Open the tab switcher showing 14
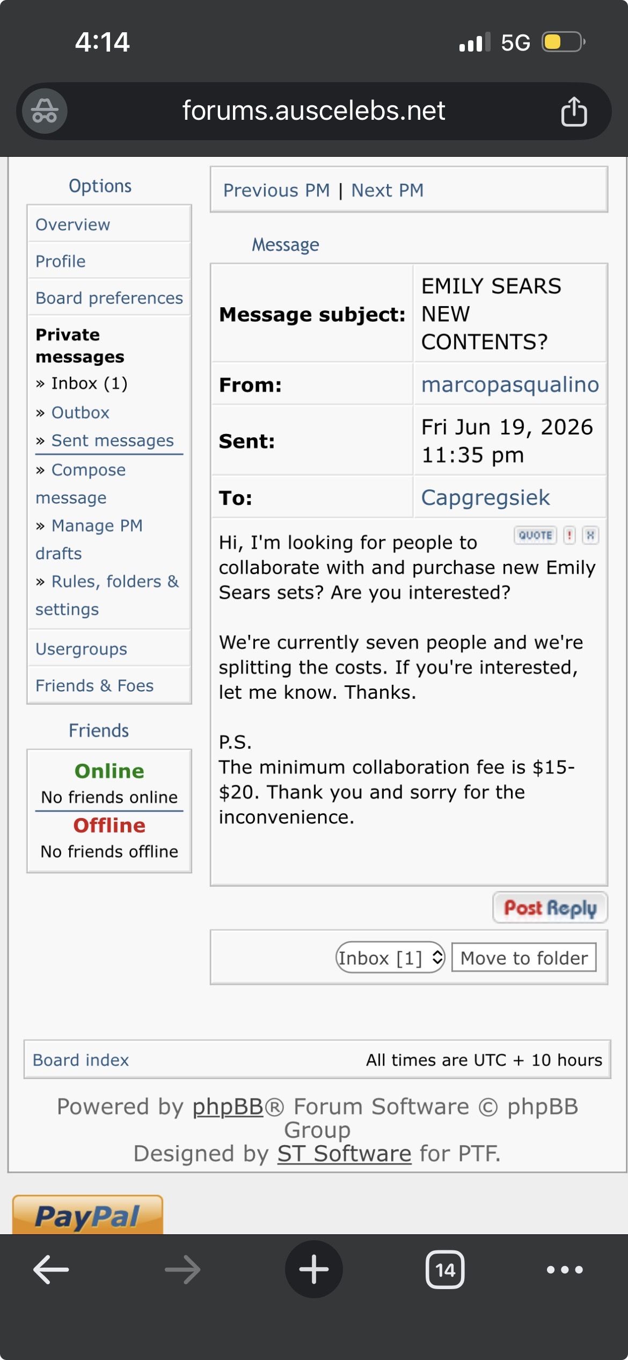Image resolution: width=628 pixels, height=1360 pixels. 445,1270
